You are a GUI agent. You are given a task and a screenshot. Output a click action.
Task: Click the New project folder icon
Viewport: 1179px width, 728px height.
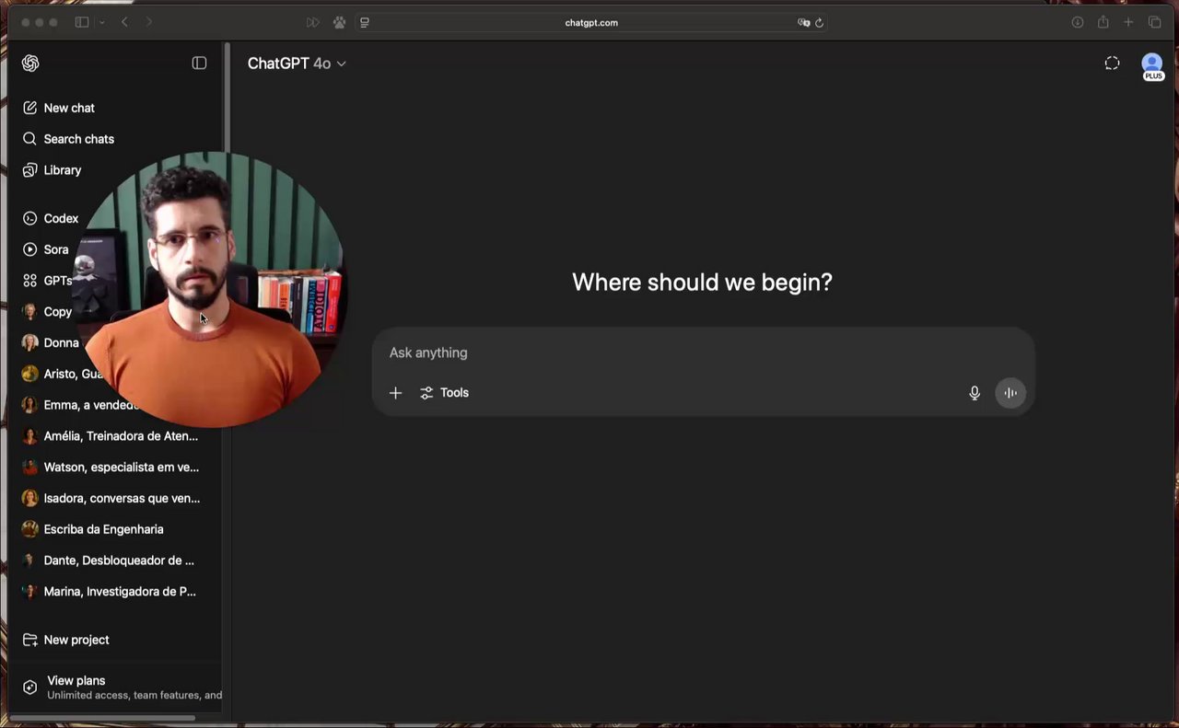(x=30, y=640)
